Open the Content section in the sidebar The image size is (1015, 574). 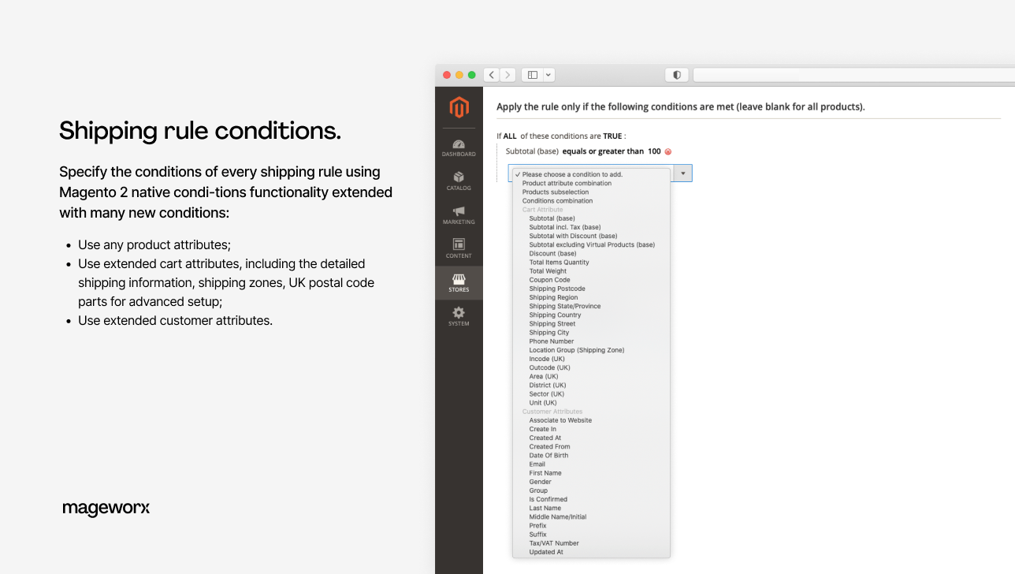(x=459, y=248)
